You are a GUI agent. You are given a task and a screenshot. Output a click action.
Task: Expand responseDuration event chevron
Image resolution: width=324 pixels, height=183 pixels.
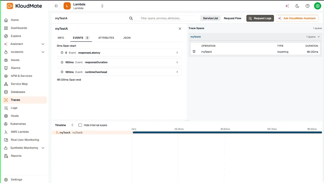pos(177,62)
